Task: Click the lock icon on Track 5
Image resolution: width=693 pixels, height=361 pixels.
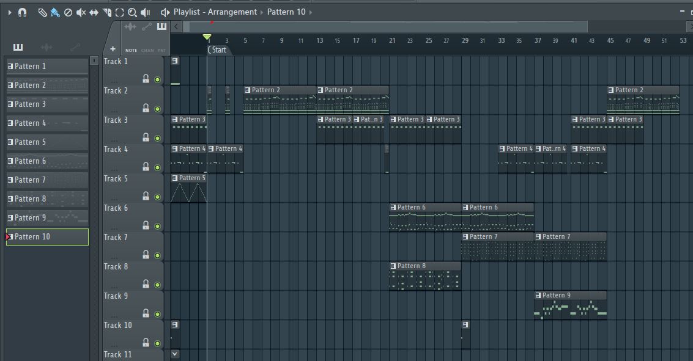Action: [x=146, y=196]
